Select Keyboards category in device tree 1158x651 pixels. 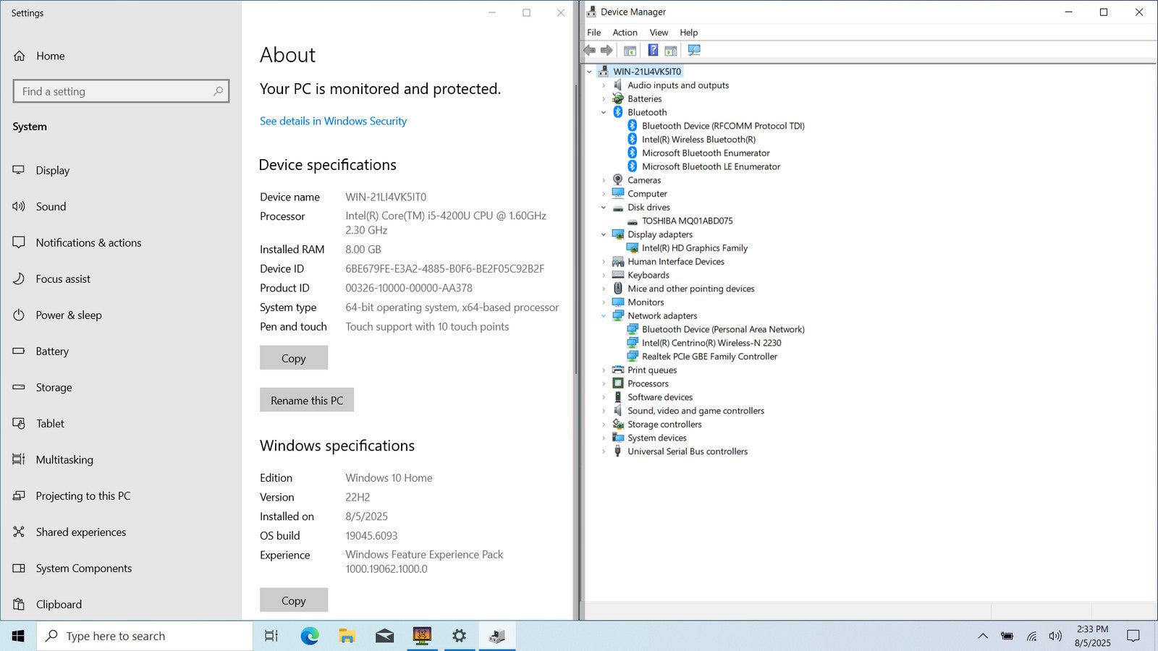(648, 275)
